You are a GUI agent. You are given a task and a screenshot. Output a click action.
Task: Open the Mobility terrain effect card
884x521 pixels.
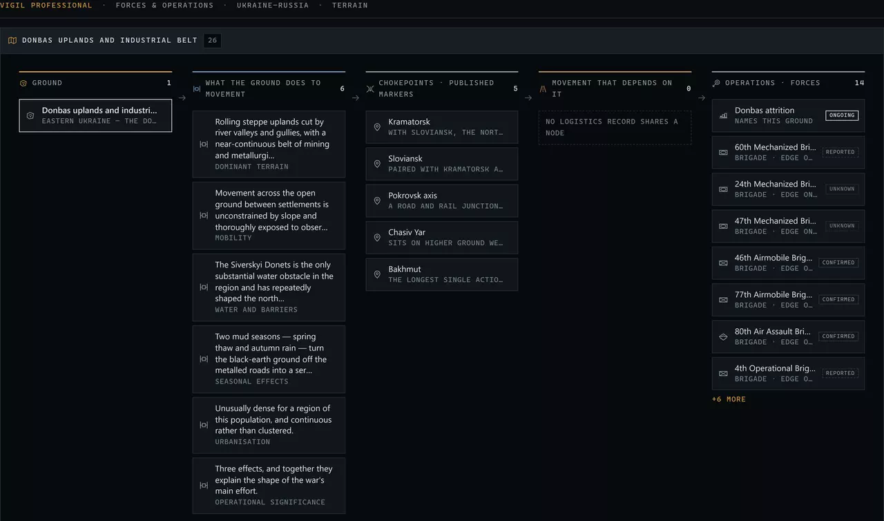pyautogui.click(x=269, y=216)
